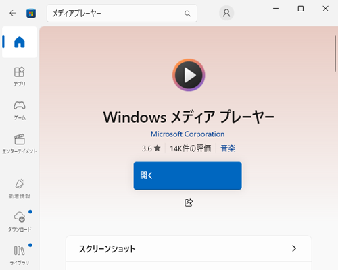Open 新着情報 in the sidebar
338x270 pixels.
[20, 189]
